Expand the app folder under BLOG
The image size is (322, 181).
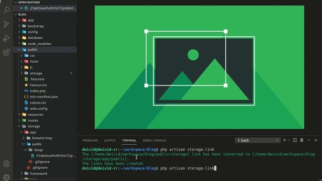coord(45,20)
